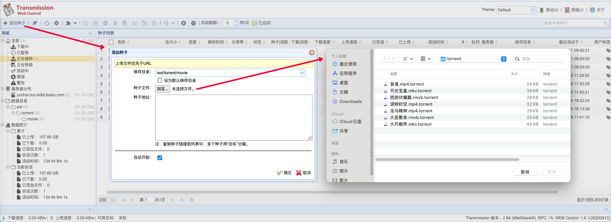
Task: Close the Add Torrent dialog
Action: tap(312, 52)
